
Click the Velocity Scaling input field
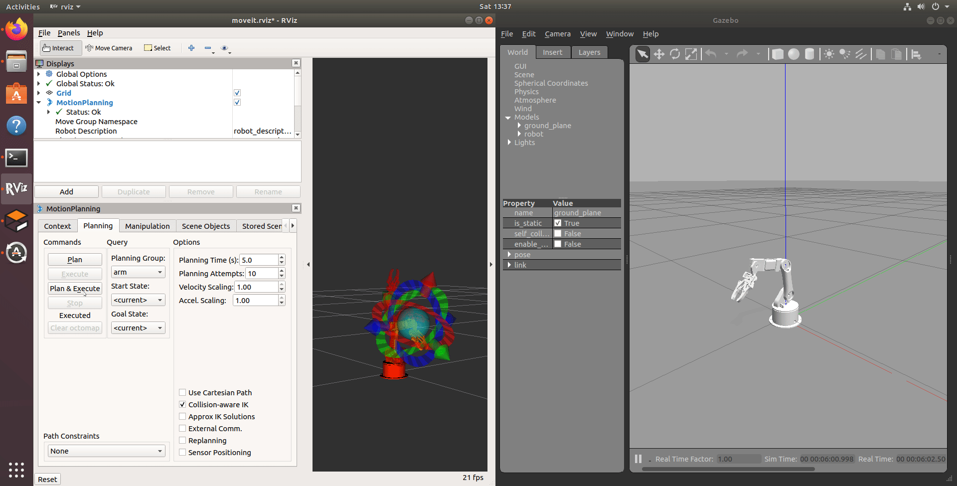[x=256, y=287]
